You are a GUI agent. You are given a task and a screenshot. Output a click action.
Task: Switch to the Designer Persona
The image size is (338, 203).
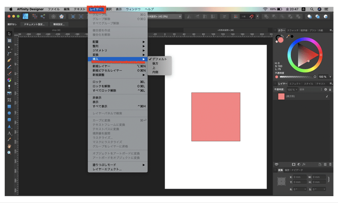point(25,16)
